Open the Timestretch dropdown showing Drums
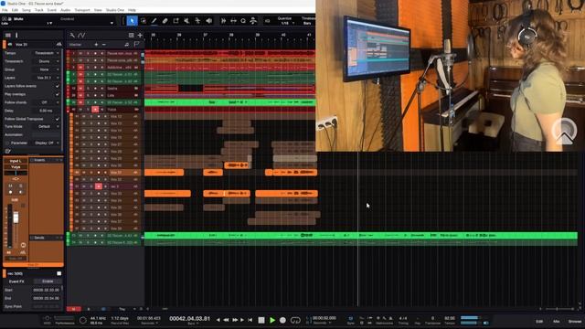The height and width of the screenshot is (329, 585). (46, 61)
